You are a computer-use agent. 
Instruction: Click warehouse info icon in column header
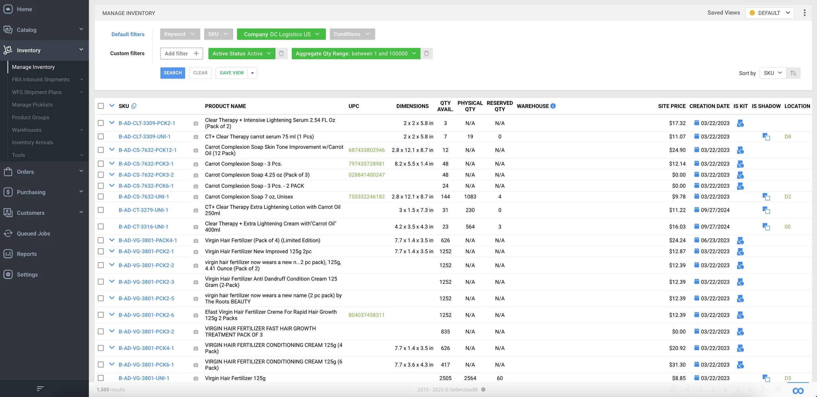point(553,106)
